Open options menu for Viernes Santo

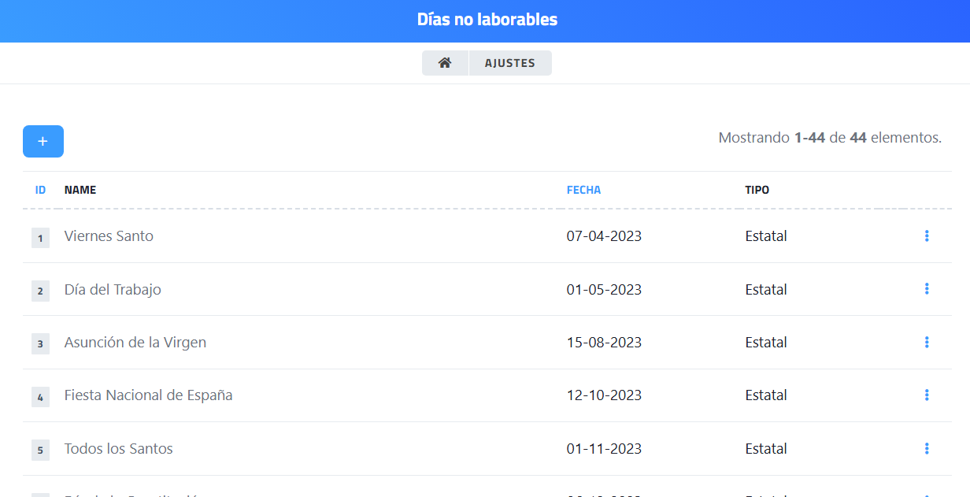927,236
